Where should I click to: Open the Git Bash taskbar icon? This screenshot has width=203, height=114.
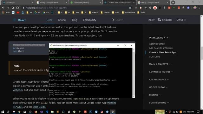tap(113, 112)
